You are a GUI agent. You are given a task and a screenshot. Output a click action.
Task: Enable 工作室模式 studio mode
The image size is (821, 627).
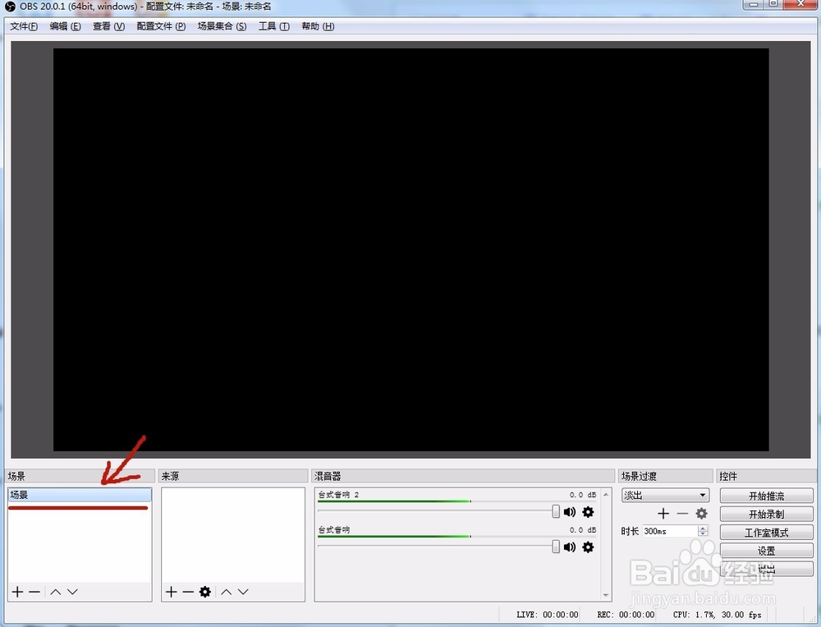point(767,533)
